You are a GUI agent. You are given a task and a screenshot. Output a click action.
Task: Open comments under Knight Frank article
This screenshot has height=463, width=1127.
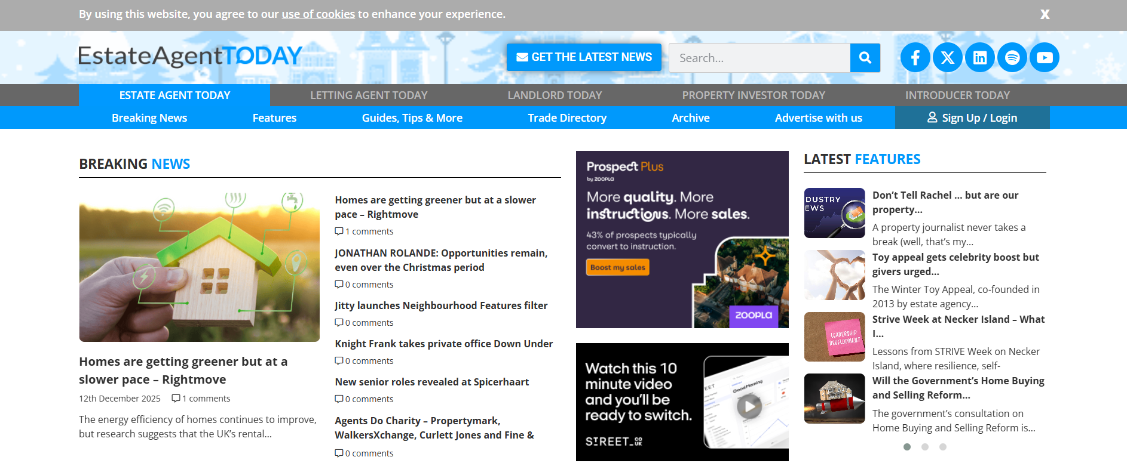[365, 361]
